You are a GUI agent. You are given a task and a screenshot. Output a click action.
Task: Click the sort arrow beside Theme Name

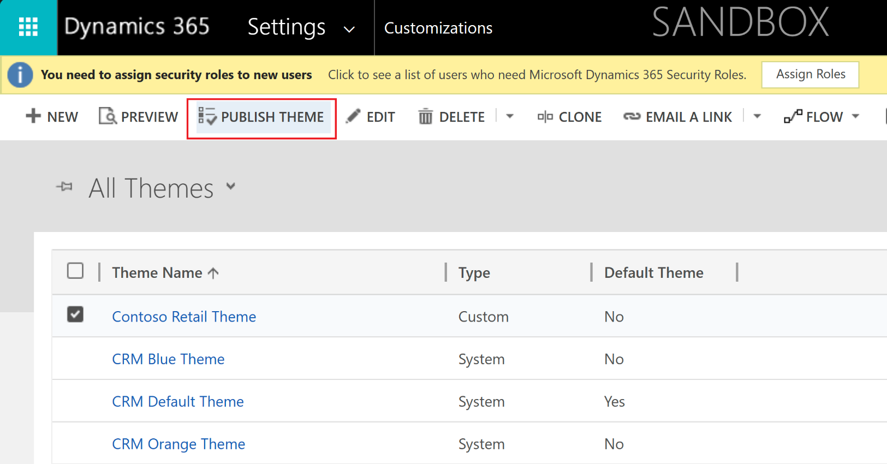(x=213, y=272)
